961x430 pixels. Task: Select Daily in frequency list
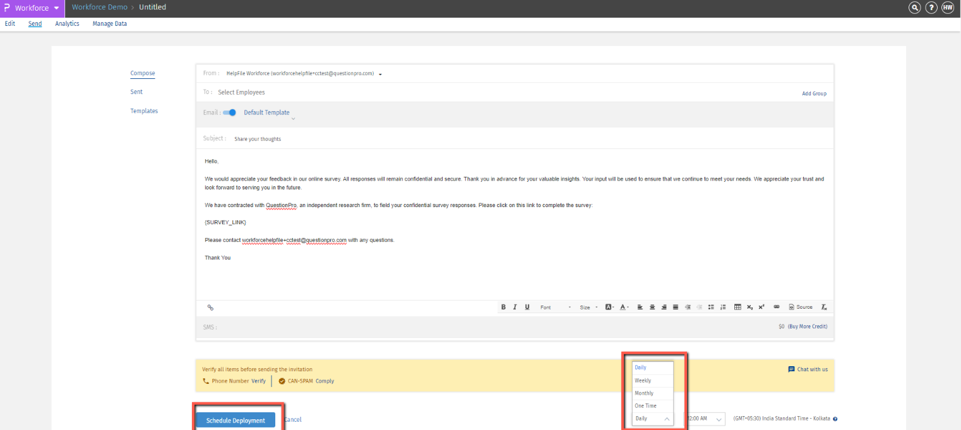[653, 367]
